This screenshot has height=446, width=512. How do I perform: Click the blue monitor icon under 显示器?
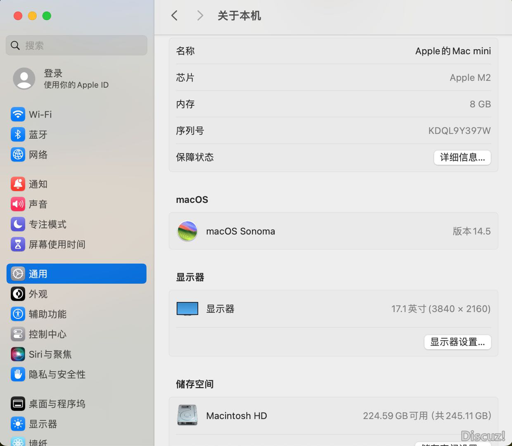187,309
